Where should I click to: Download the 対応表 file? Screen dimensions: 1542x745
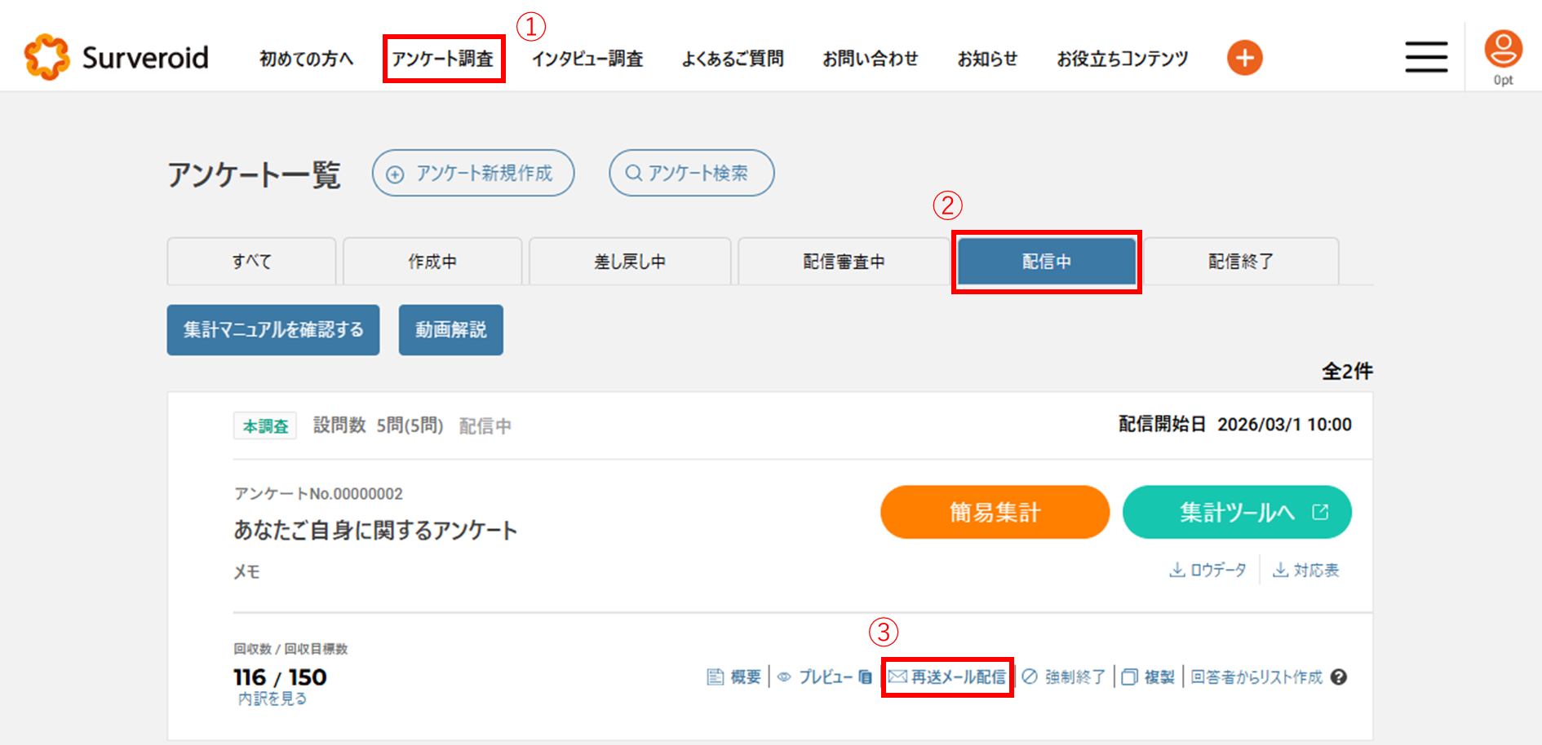pos(1306,570)
